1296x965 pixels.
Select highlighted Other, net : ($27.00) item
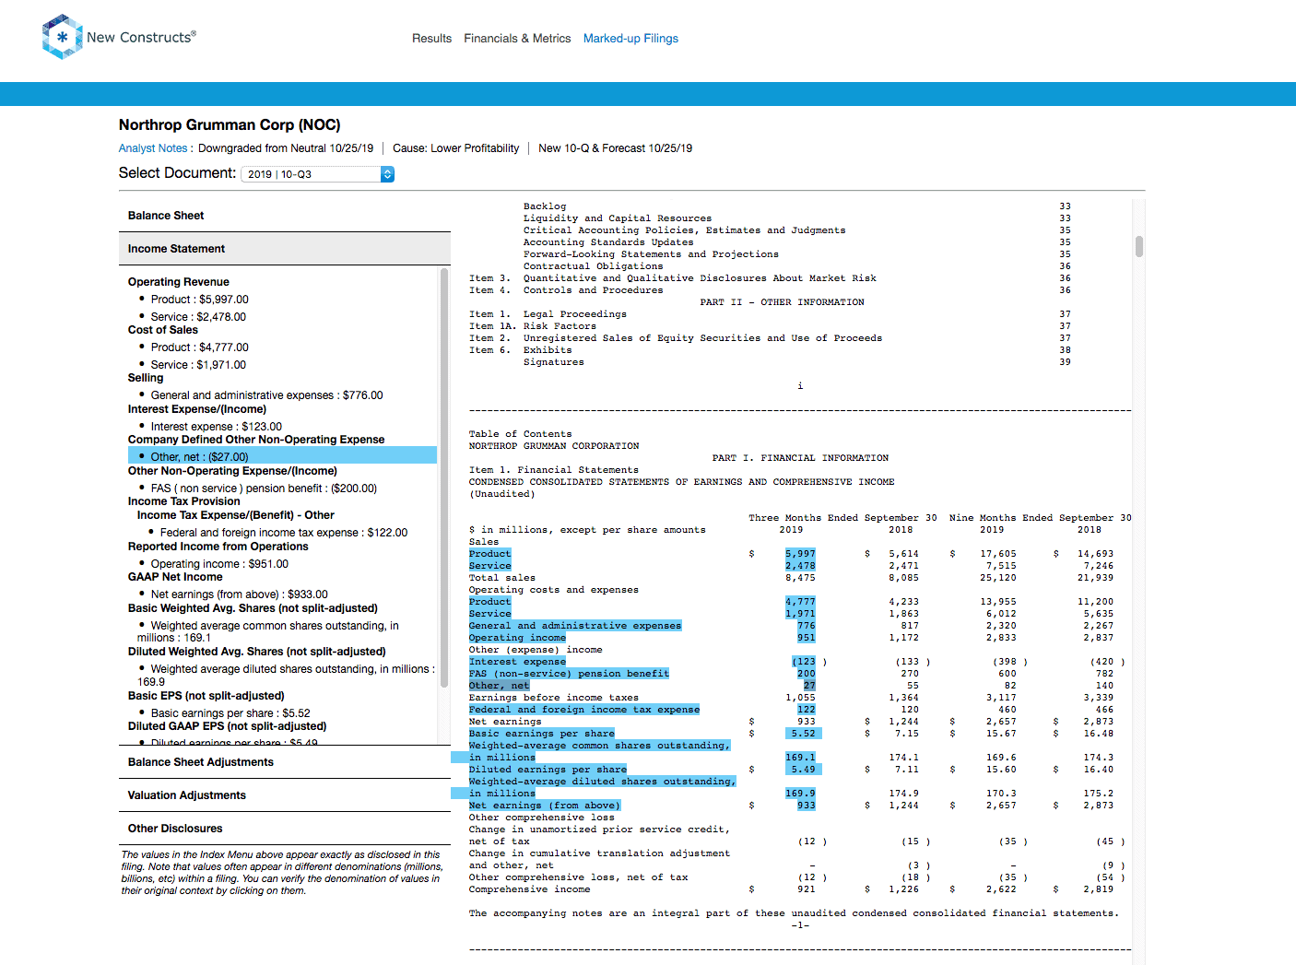[282, 456]
